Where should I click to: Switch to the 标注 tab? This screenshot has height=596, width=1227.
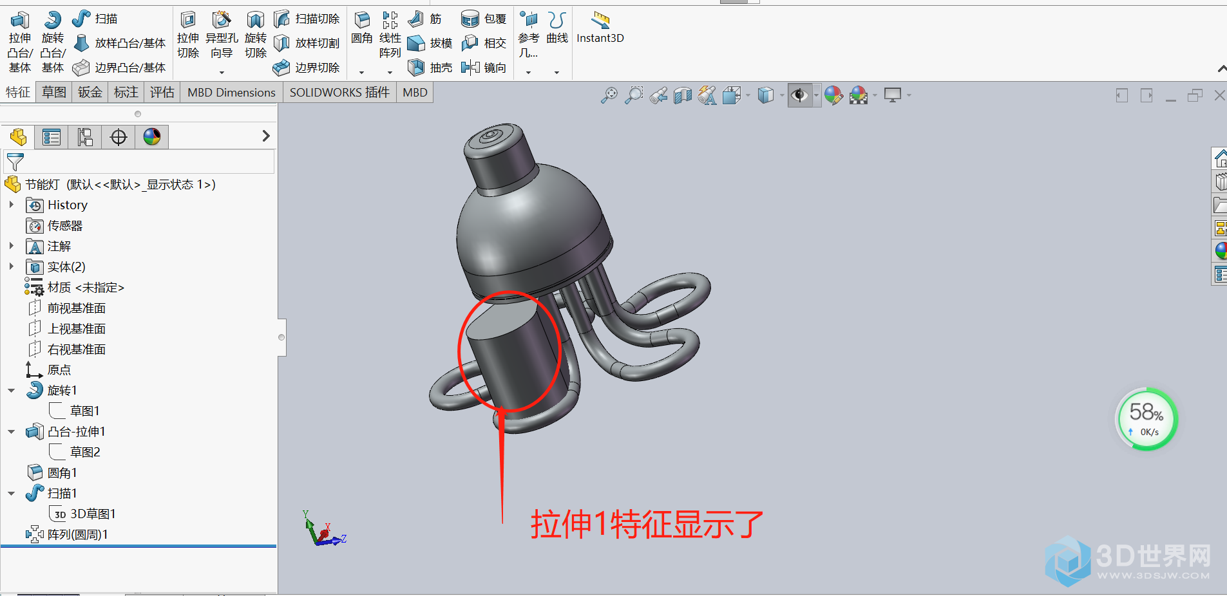click(126, 93)
